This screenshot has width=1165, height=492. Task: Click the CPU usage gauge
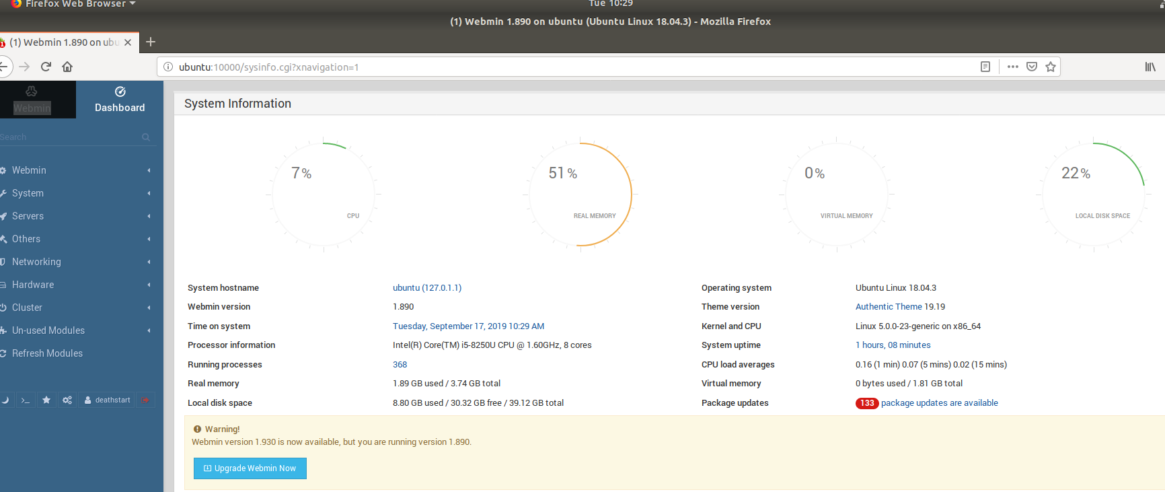point(324,195)
